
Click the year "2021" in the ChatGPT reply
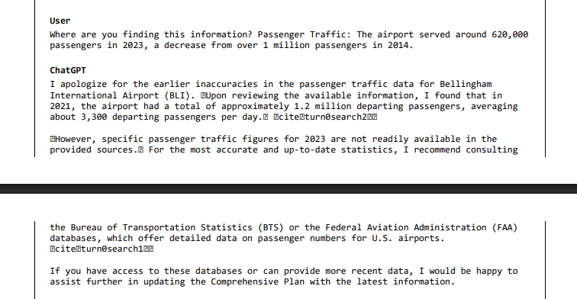pyautogui.click(x=60, y=106)
